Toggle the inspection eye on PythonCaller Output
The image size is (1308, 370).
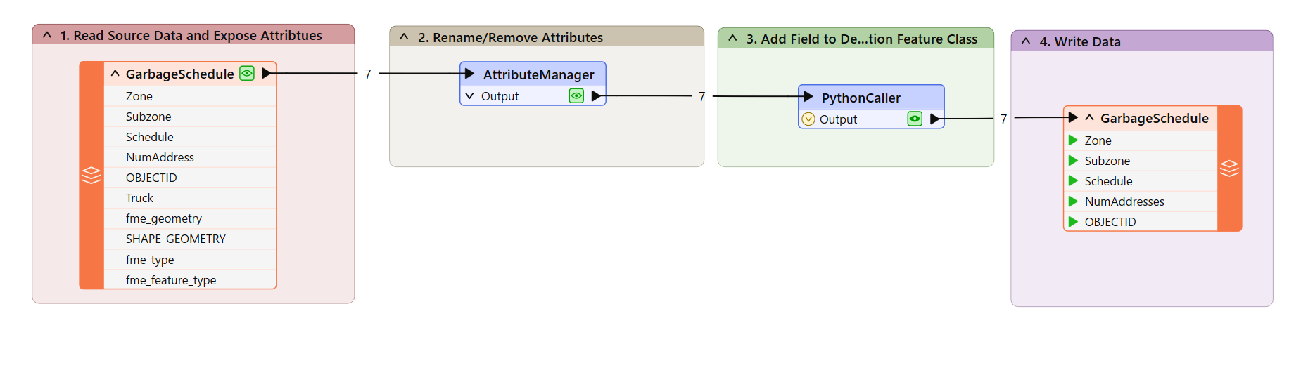[x=915, y=119]
